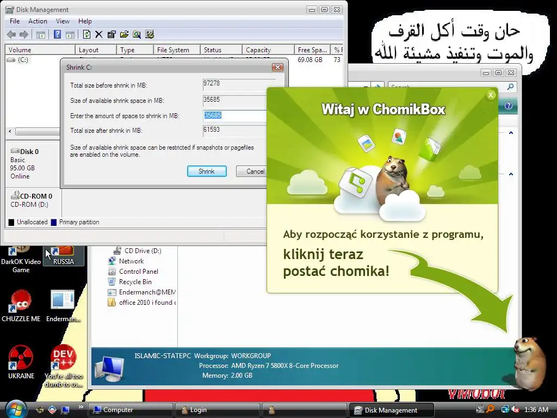This screenshot has height=418, width=557.
Task: Close the ChomikBox welcome popup
Action: pos(491,95)
